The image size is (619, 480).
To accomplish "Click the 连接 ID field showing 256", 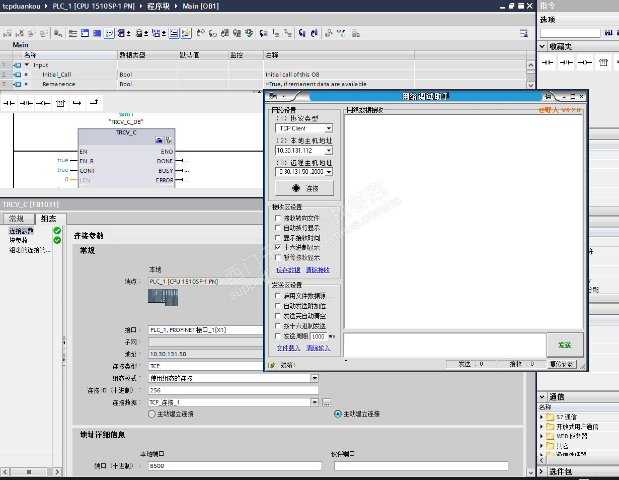I will [234, 390].
